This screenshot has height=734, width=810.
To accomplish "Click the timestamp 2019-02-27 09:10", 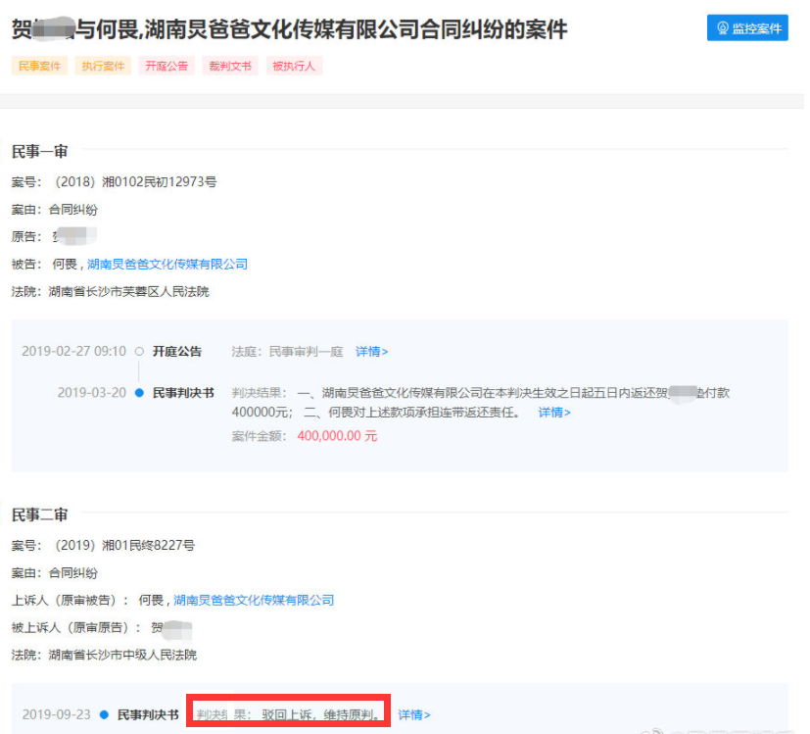I will [x=73, y=352].
